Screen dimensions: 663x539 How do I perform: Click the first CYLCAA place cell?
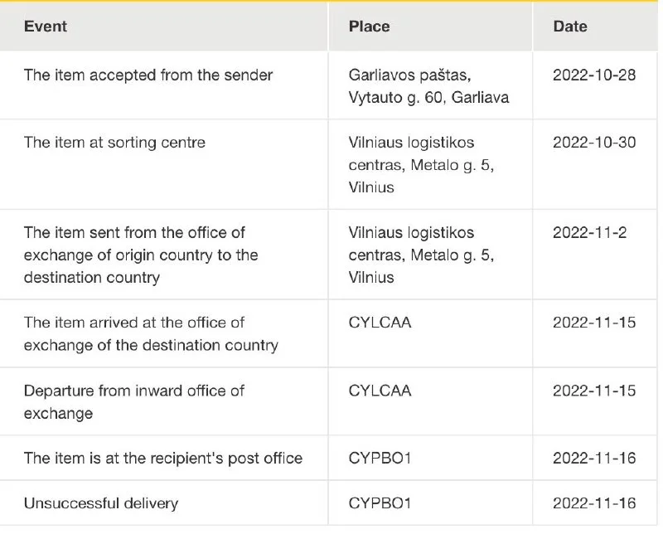380,322
